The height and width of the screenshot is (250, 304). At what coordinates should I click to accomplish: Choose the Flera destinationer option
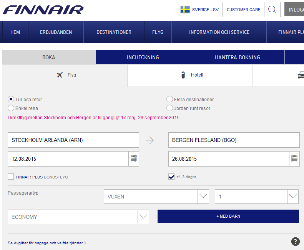[x=169, y=99]
